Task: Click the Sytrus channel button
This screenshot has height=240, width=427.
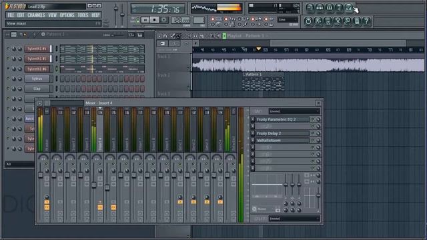Action: point(37,79)
